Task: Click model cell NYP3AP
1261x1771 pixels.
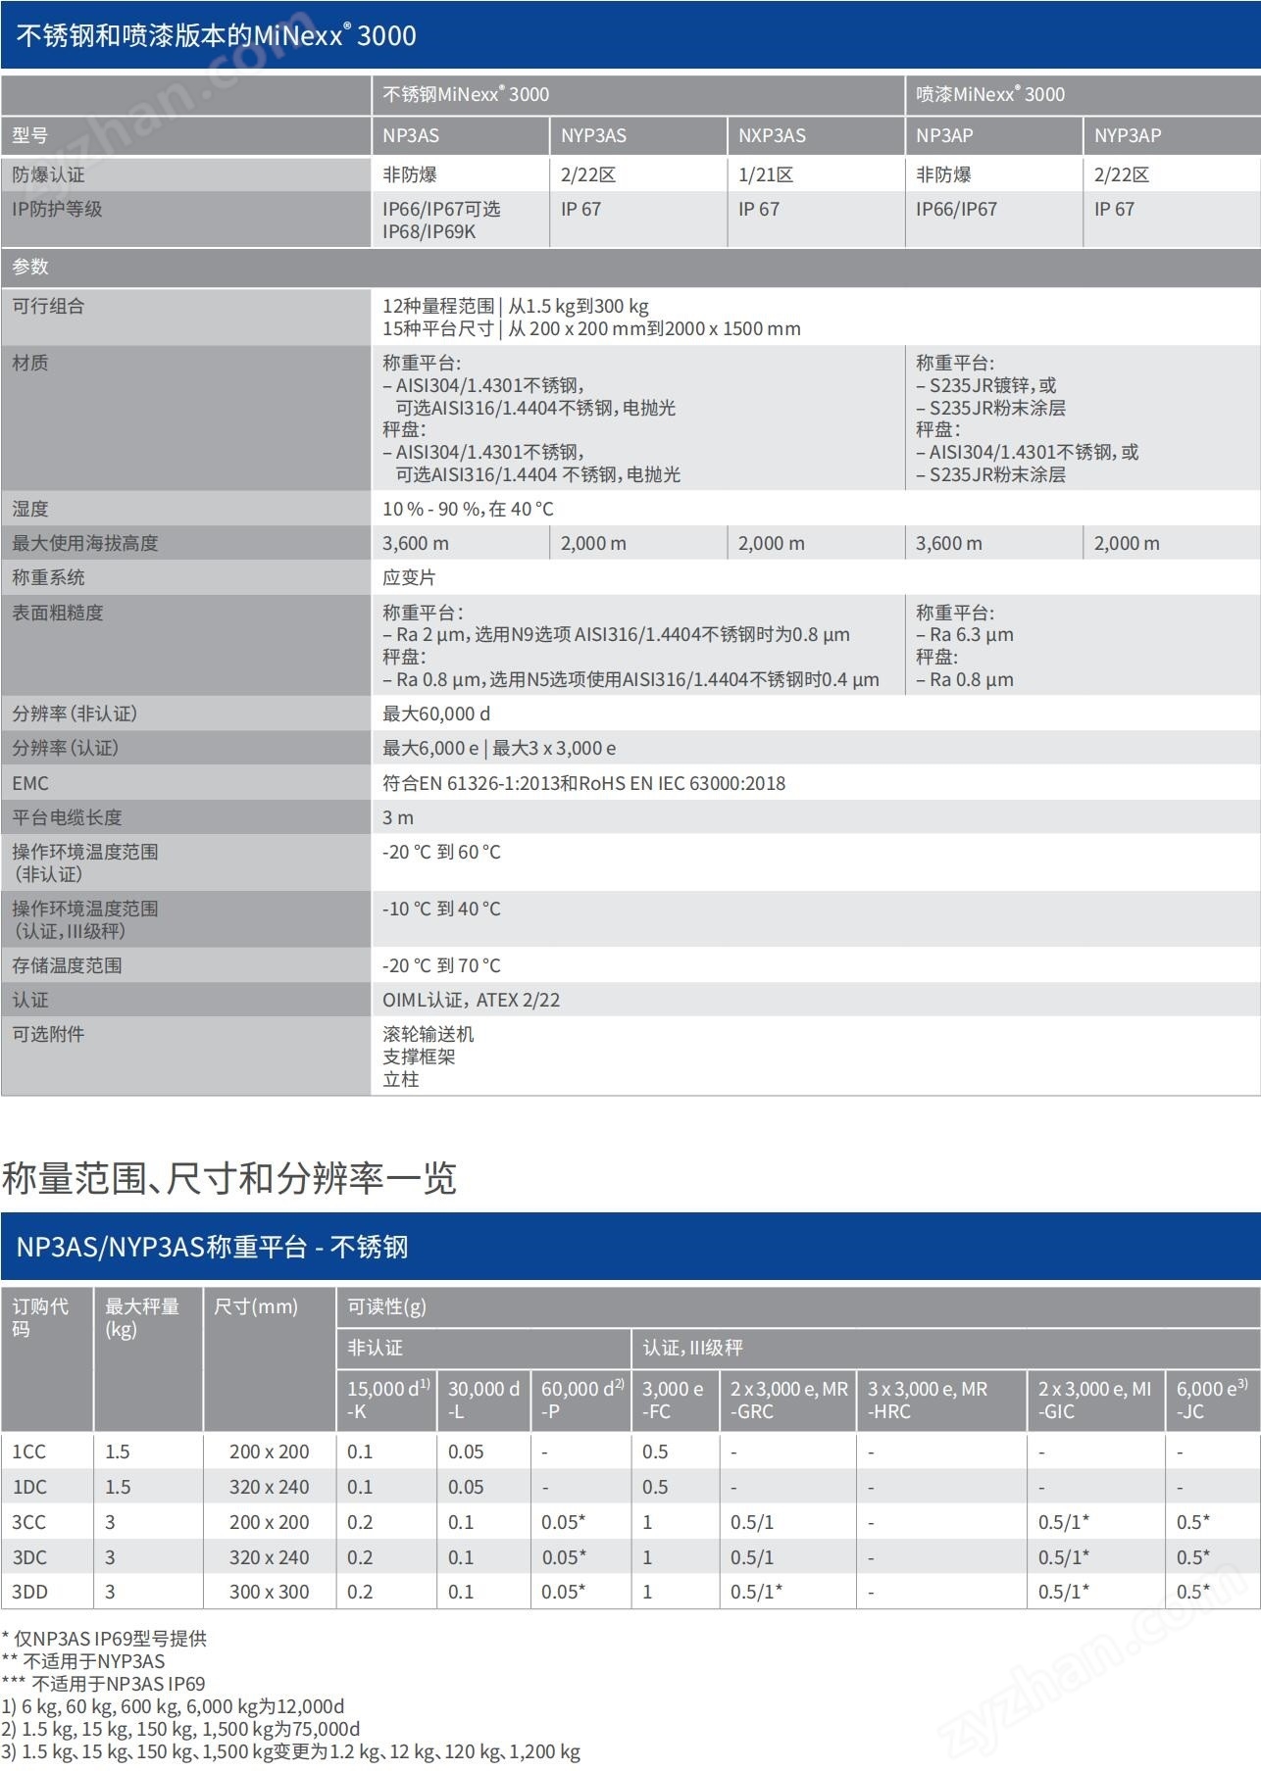Action: click(x=1172, y=136)
